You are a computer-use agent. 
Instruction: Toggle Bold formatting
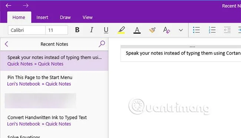[x=77, y=30]
